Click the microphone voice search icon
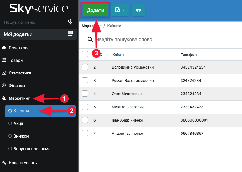 click(x=70, y=22)
